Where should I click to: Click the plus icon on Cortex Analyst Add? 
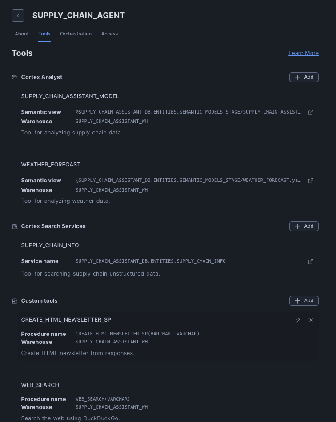(298, 77)
